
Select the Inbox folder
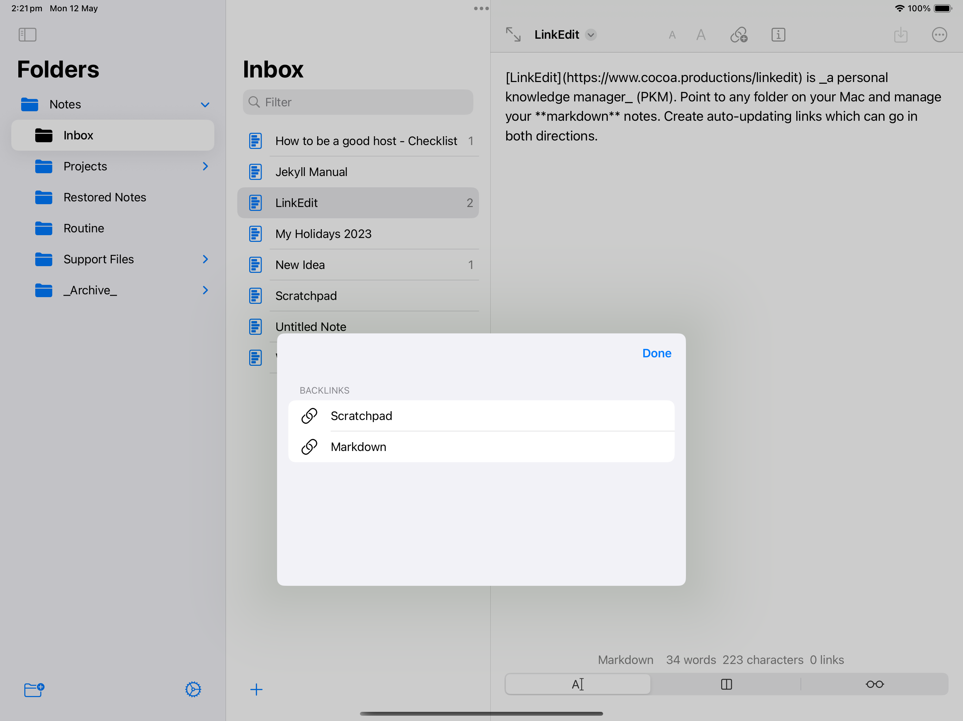pos(113,135)
